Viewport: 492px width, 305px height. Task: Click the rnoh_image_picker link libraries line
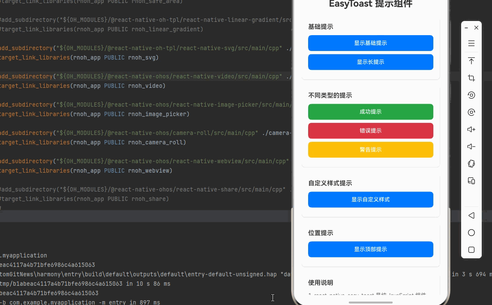95,114
